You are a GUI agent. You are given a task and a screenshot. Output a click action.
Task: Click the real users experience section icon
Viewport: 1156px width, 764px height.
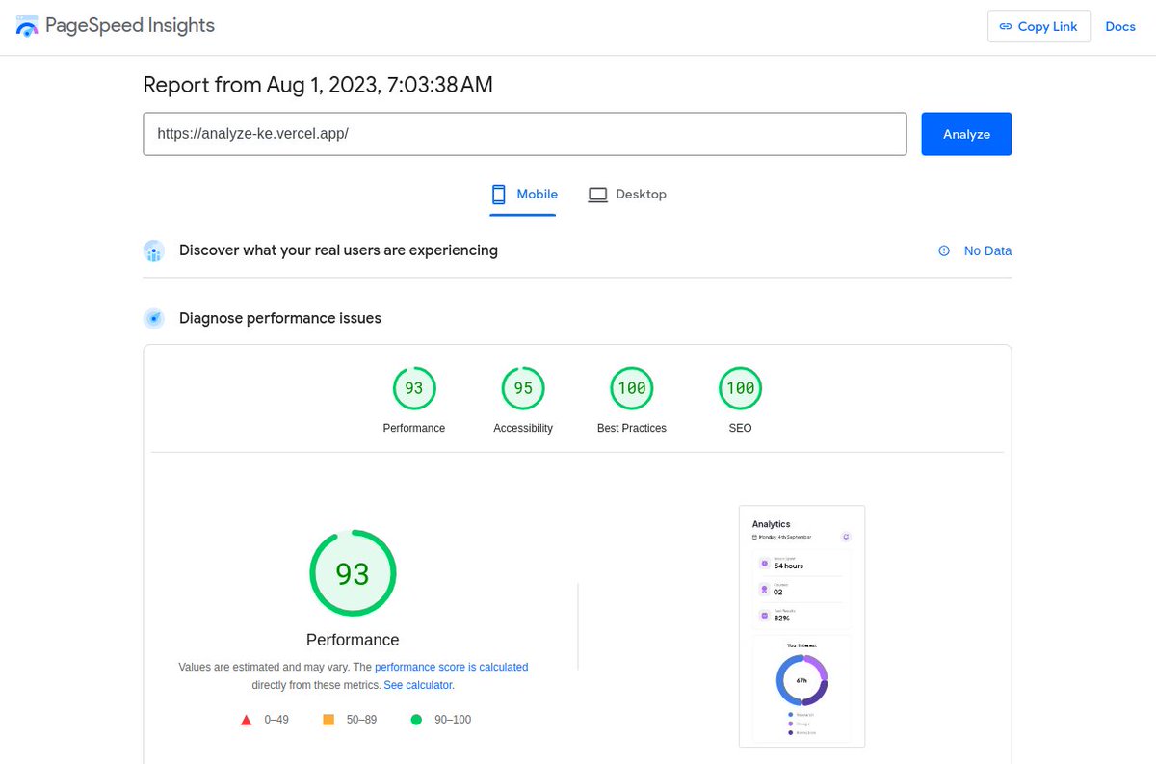click(154, 250)
